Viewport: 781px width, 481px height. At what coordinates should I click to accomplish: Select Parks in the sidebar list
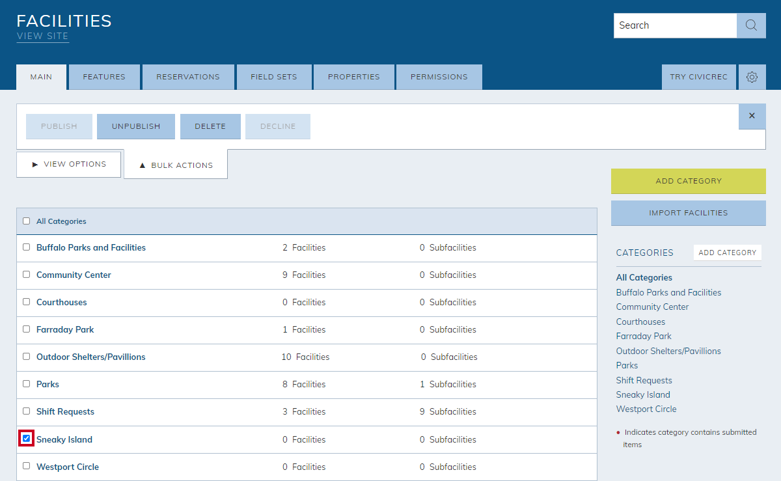point(627,365)
